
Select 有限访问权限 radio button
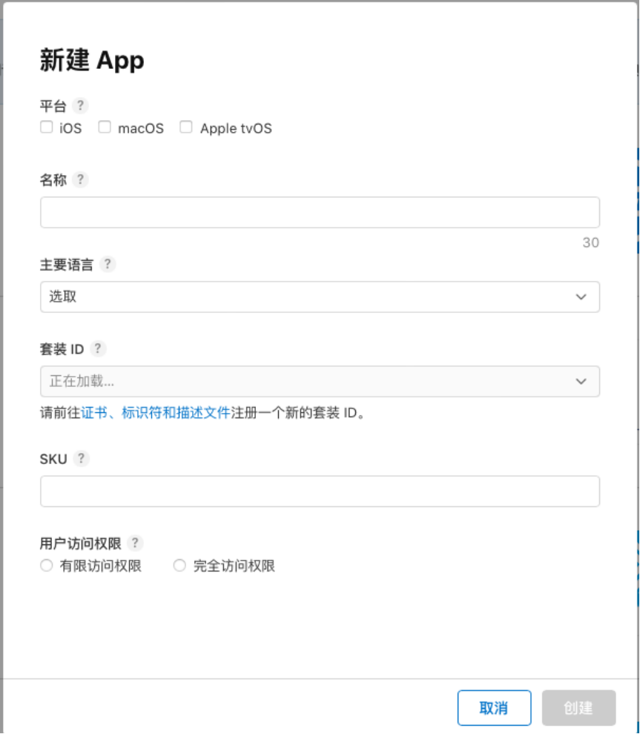pos(46,566)
